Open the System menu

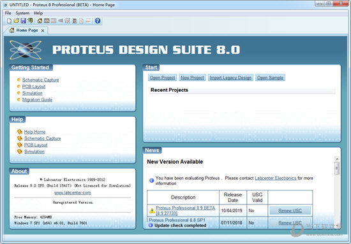click(22, 13)
